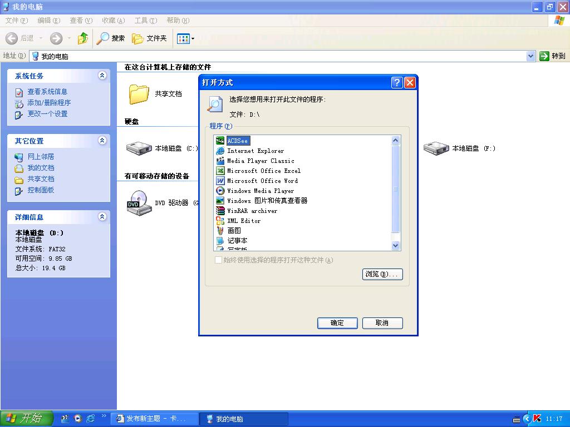Expand hidden tray icons arrow
Viewport: 570px width, 427px height.
[527, 419]
